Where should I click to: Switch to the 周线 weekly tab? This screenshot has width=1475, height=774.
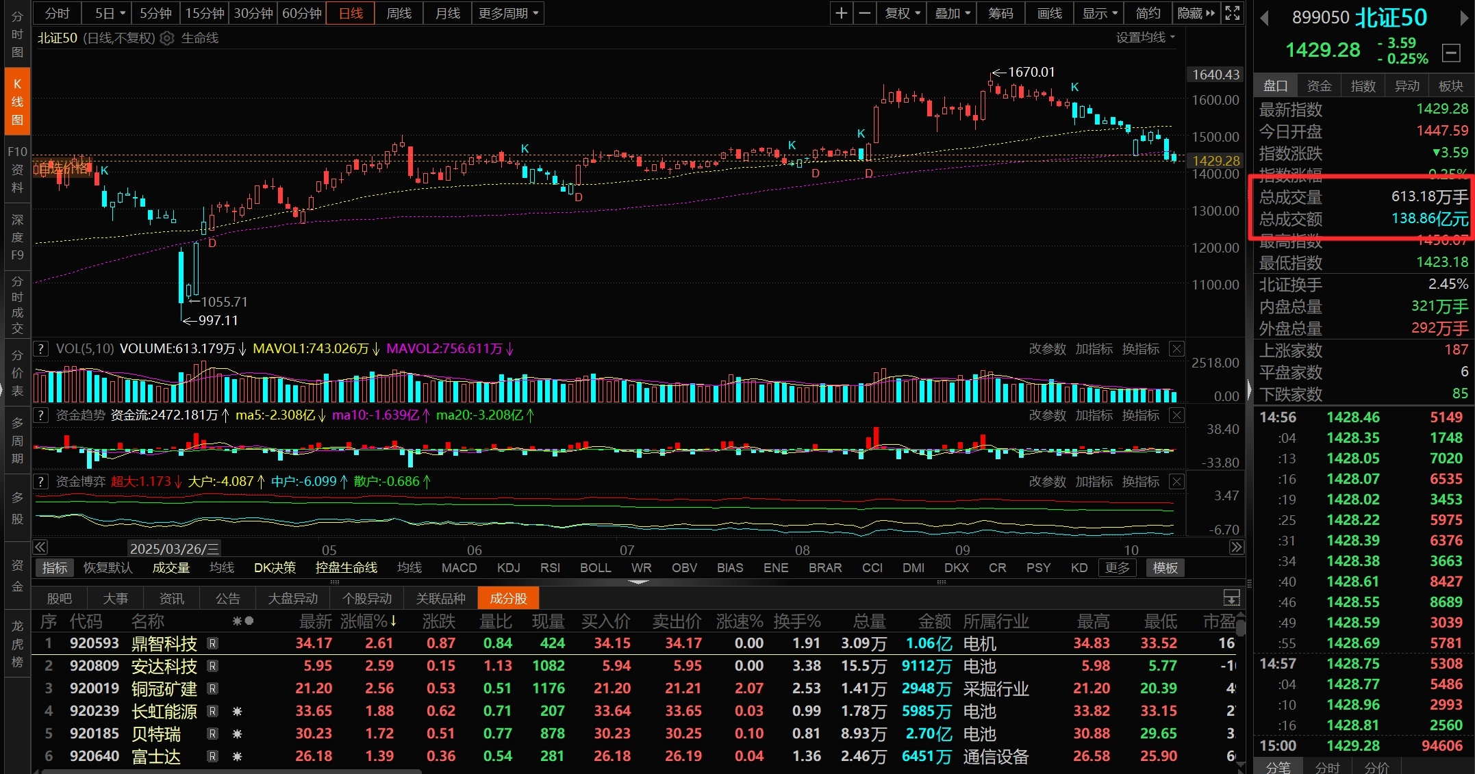(399, 13)
